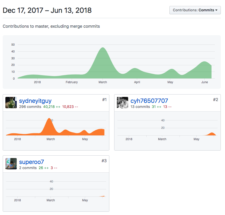
Task: Click cyh76507707's avatar thumbnail
Action: click(123, 103)
